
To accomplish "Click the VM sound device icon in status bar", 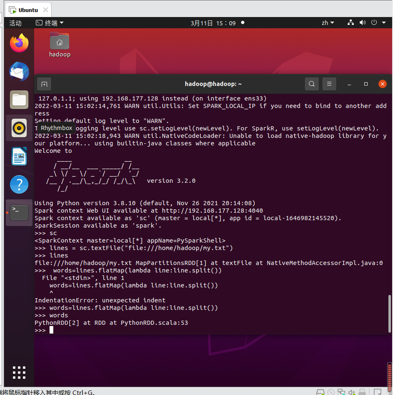I will click(352, 392).
